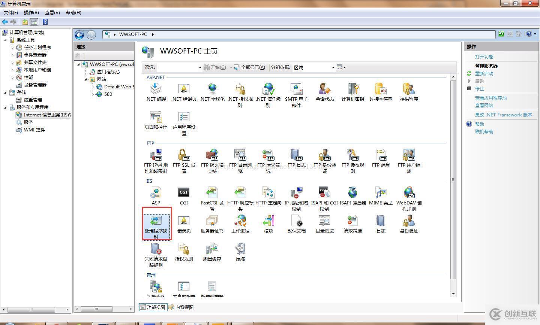The width and height of the screenshot is (540, 325).
Task: Click 停止 in actions pane
Action: (480, 89)
